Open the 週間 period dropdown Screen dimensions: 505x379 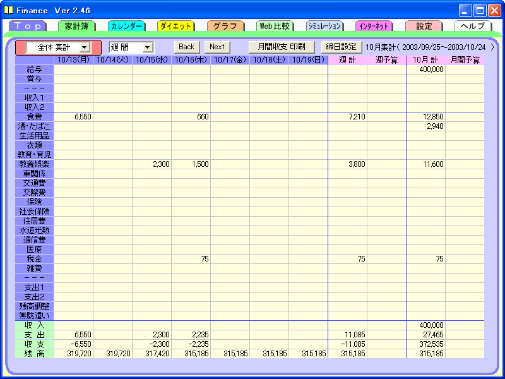coord(148,47)
